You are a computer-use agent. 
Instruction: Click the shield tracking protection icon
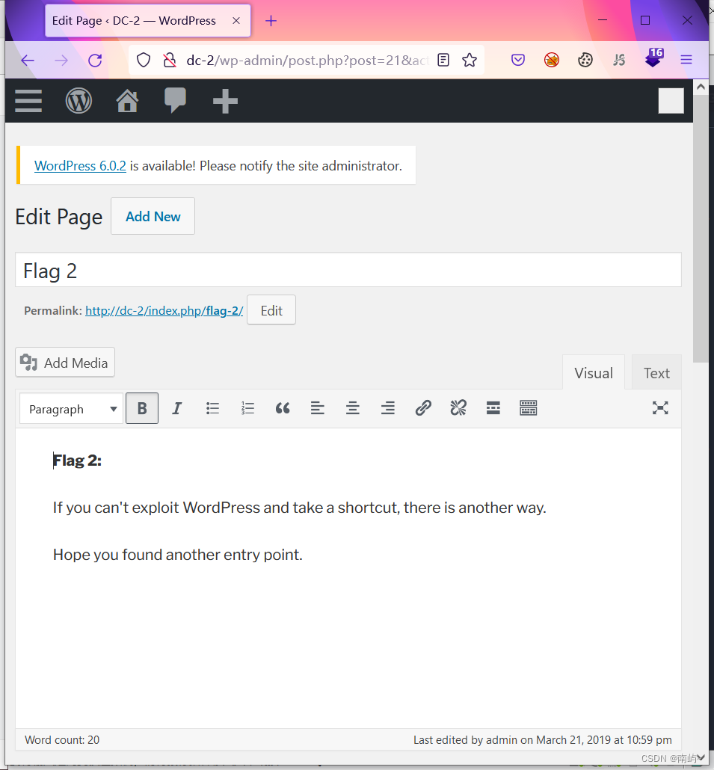tap(144, 61)
